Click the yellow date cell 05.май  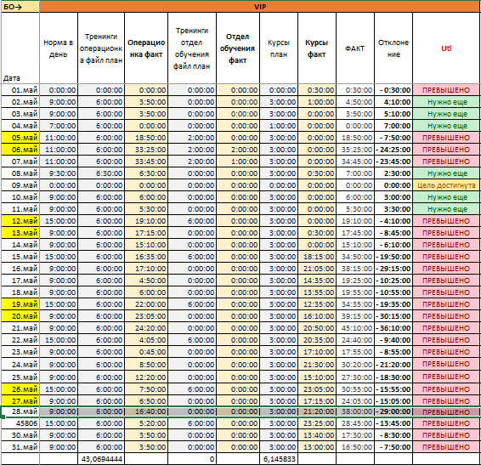point(20,138)
